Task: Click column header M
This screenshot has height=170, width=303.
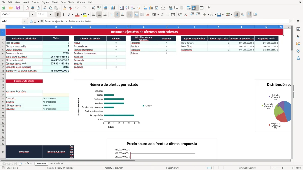Action: click(266, 27)
